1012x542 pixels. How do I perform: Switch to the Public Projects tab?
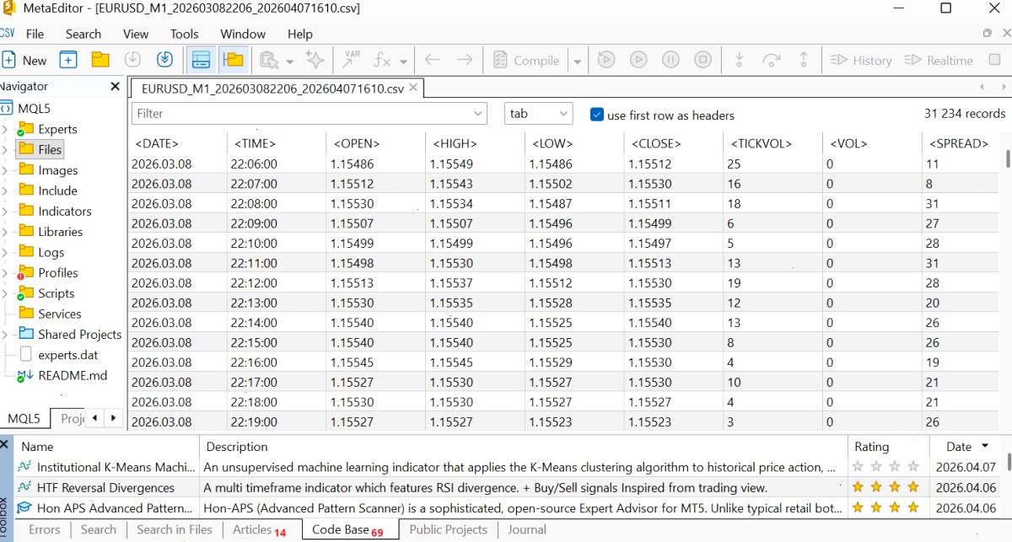448,529
